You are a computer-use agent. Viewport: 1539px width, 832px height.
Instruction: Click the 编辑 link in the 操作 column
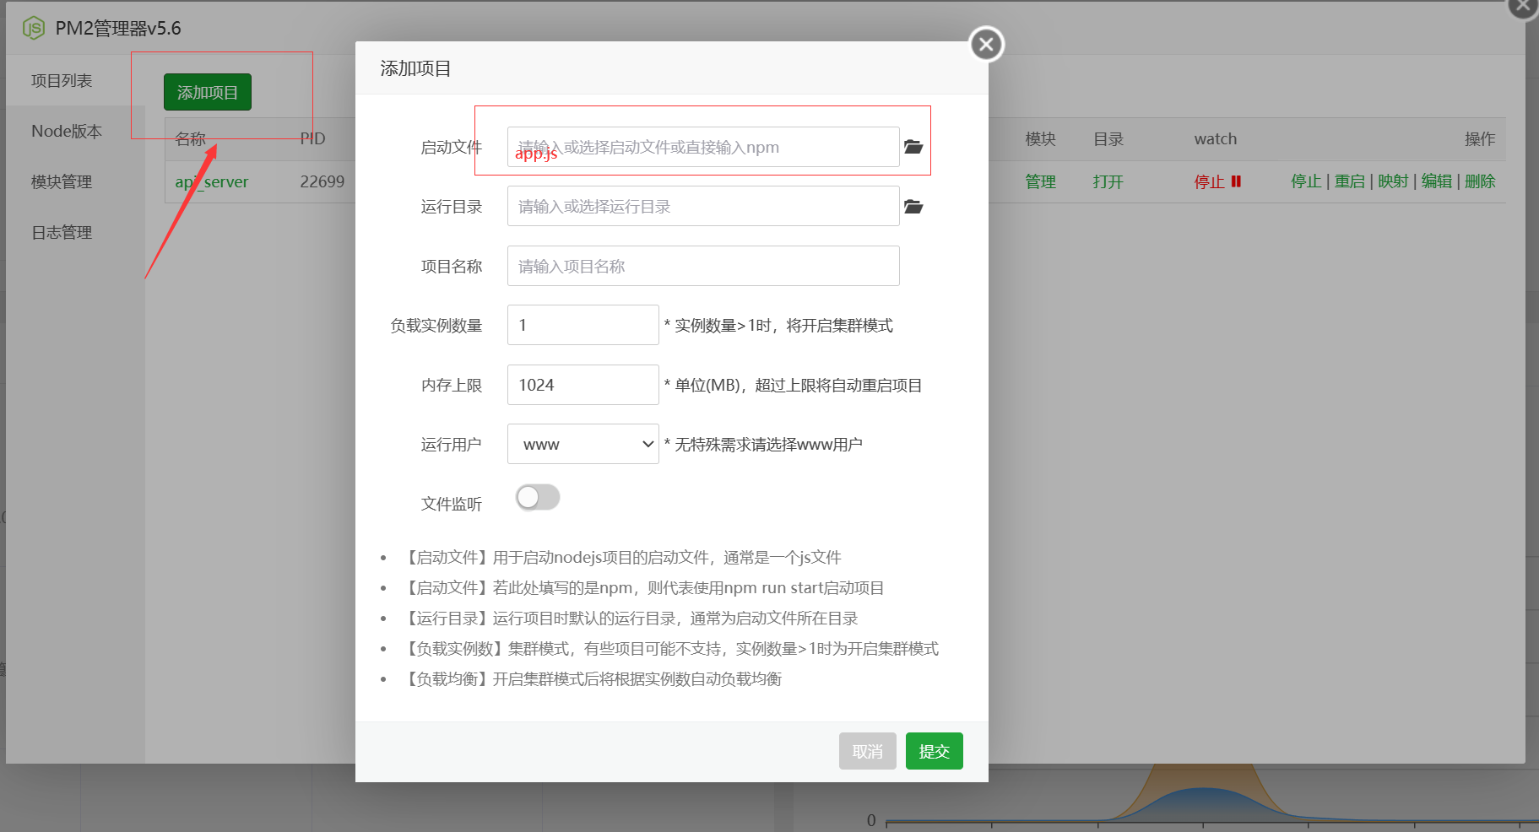(1436, 181)
